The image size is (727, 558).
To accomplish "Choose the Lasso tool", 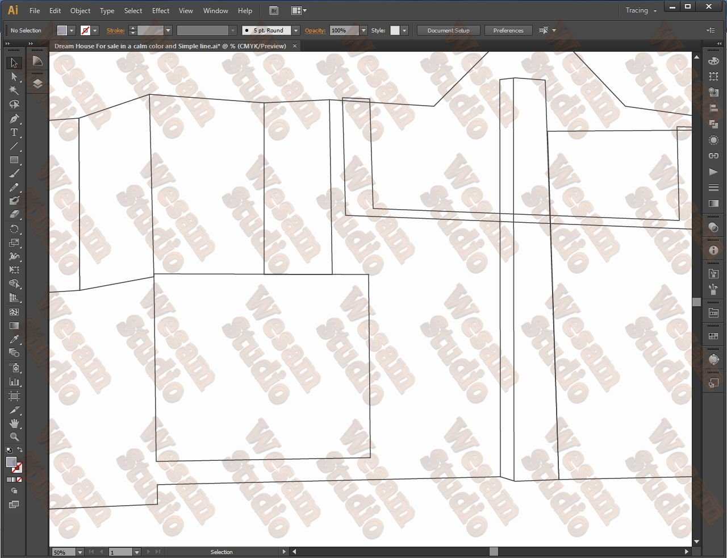I will (x=14, y=105).
